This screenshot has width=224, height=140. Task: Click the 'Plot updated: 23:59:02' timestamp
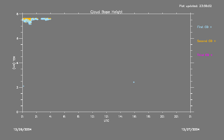195,6
